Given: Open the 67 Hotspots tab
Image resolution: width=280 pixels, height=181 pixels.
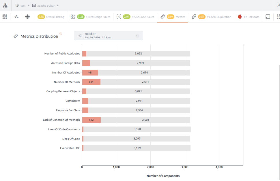Looking at the screenshot, I should (248, 17).
